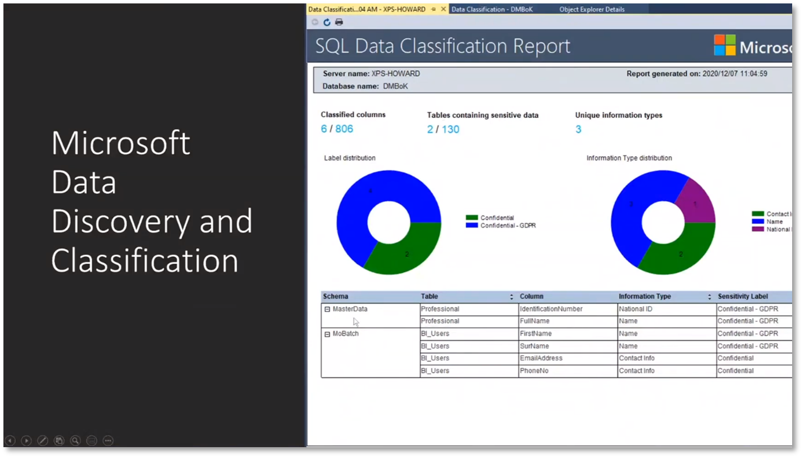Switch to Object Explorer Details tab
Image resolution: width=803 pixels, height=458 pixels.
pyautogui.click(x=592, y=9)
